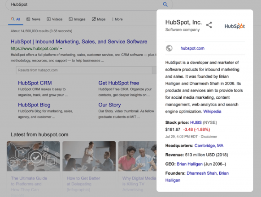Open the HubSpot CRM sitelink
Viewport: 261px width, 197px height.
pyautogui.click(x=35, y=83)
